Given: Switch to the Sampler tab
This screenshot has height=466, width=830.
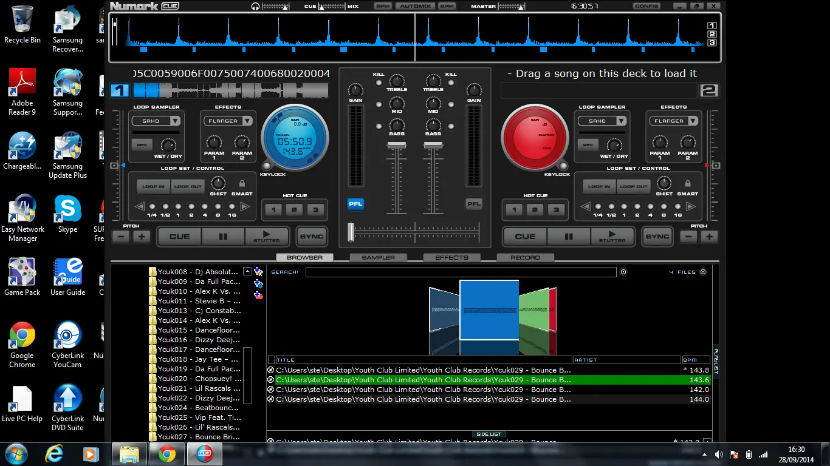Looking at the screenshot, I should tap(378, 257).
